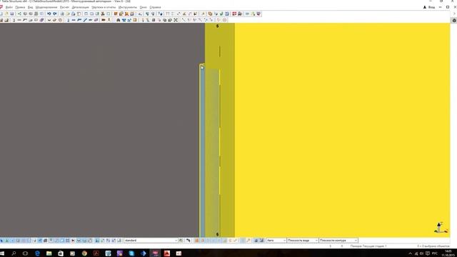Viewport: 457px width, 257px height.
Task: Click the volume icon in system tray
Action: point(421,253)
